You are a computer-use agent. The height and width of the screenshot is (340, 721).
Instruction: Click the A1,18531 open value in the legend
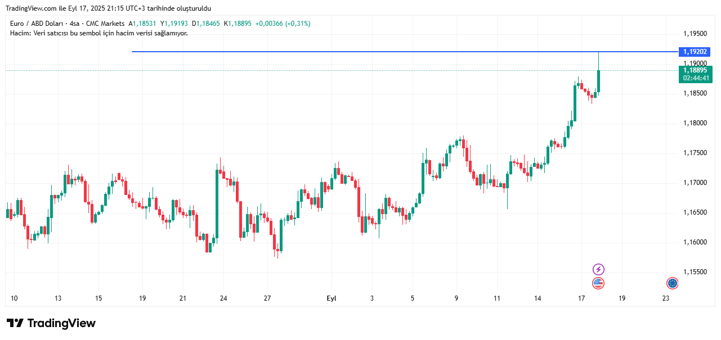tap(143, 24)
